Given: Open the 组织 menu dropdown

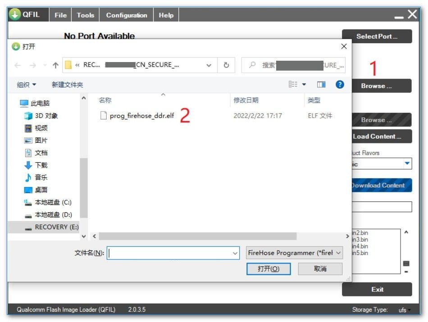Looking at the screenshot, I should tap(26, 85).
